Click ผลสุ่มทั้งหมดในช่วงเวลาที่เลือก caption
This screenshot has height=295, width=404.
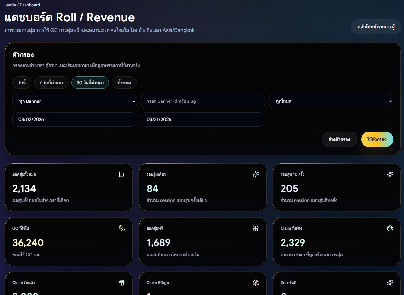tap(41, 200)
